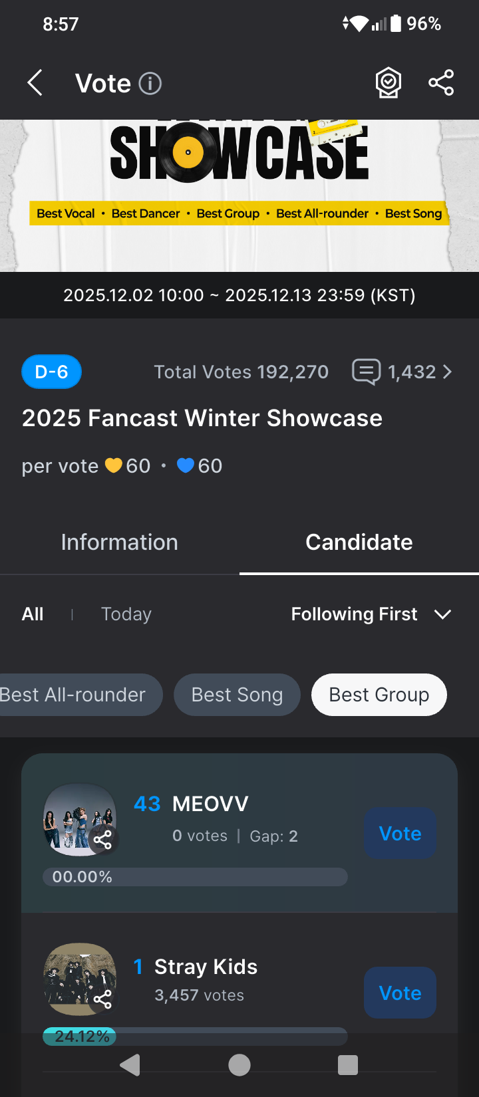Tap the share icon in top bar
Viewport: 479px width, 1097px height.
click(x=441, y=83)
